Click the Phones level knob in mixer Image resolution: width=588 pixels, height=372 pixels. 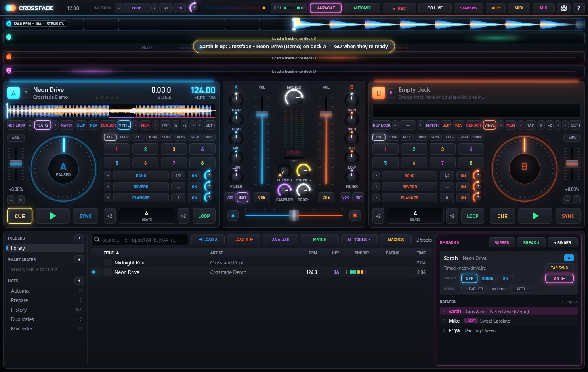pyautogui.click(x=304, y=170)
